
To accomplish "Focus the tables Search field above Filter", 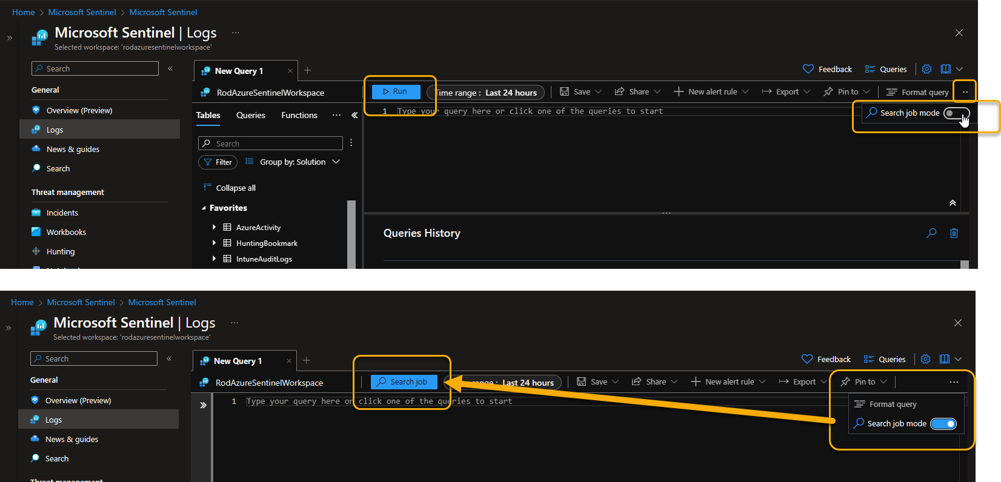I will tap(270, 144).
